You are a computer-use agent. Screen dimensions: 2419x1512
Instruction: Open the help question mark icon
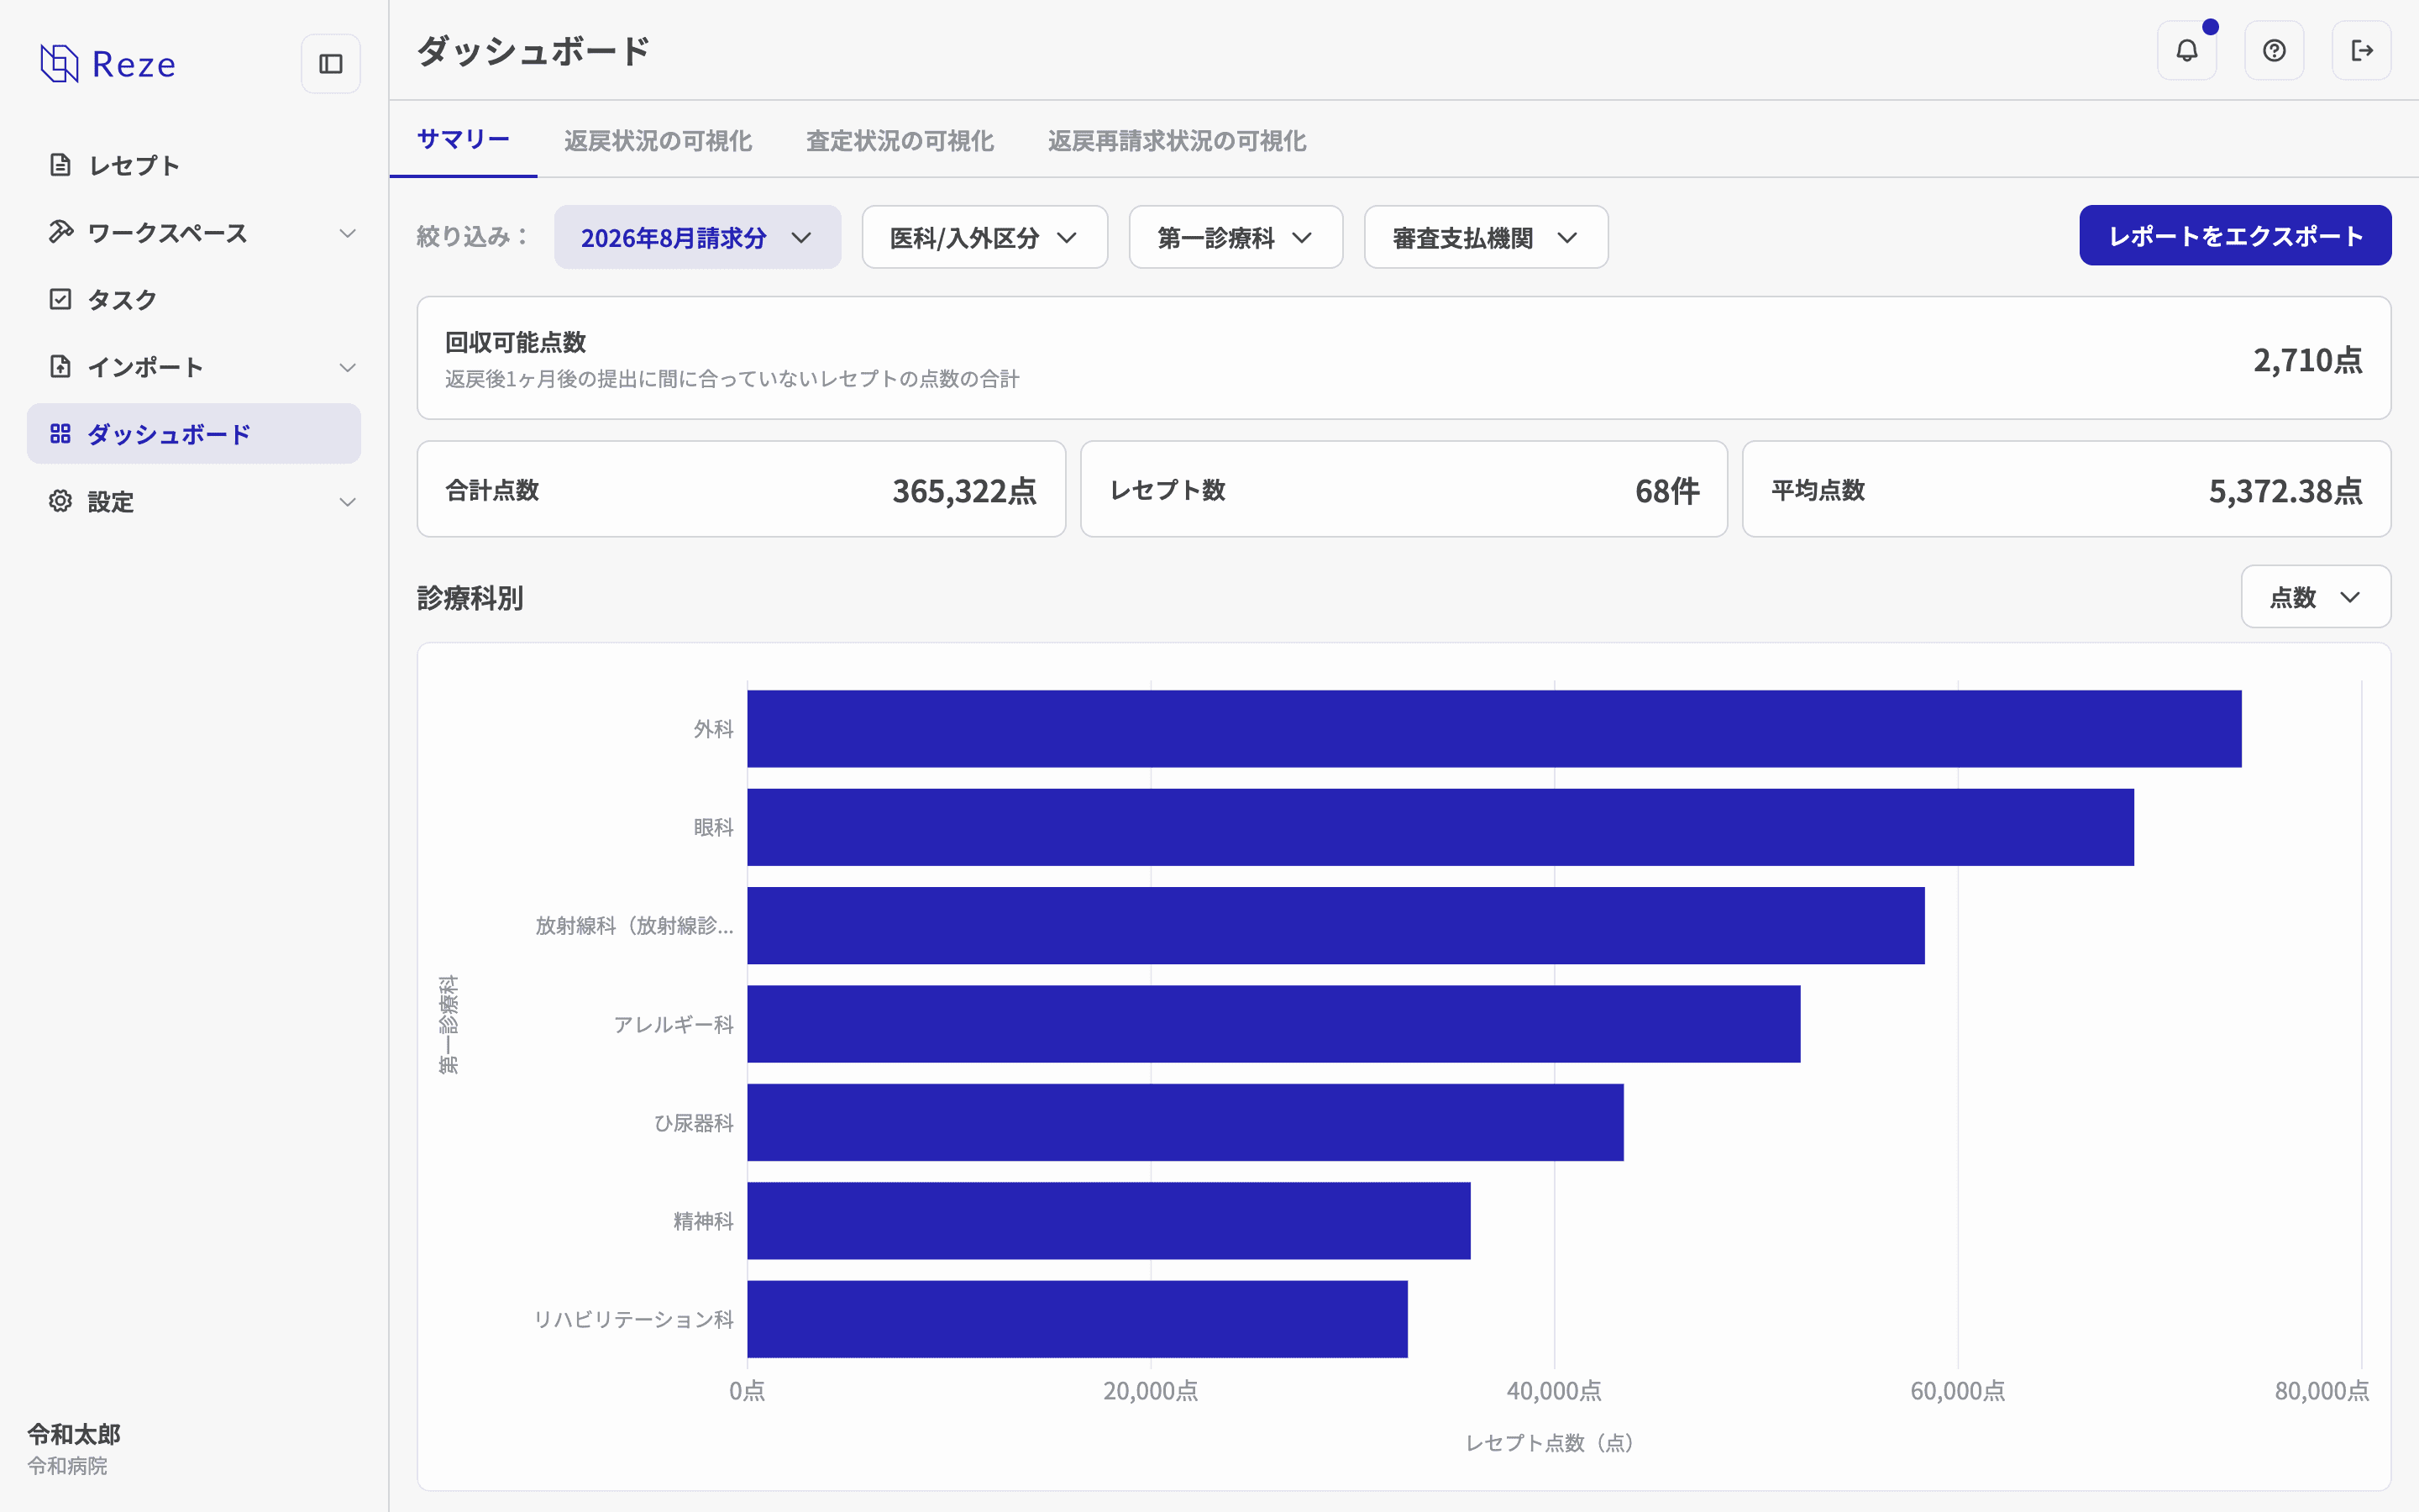(2274, 50)
